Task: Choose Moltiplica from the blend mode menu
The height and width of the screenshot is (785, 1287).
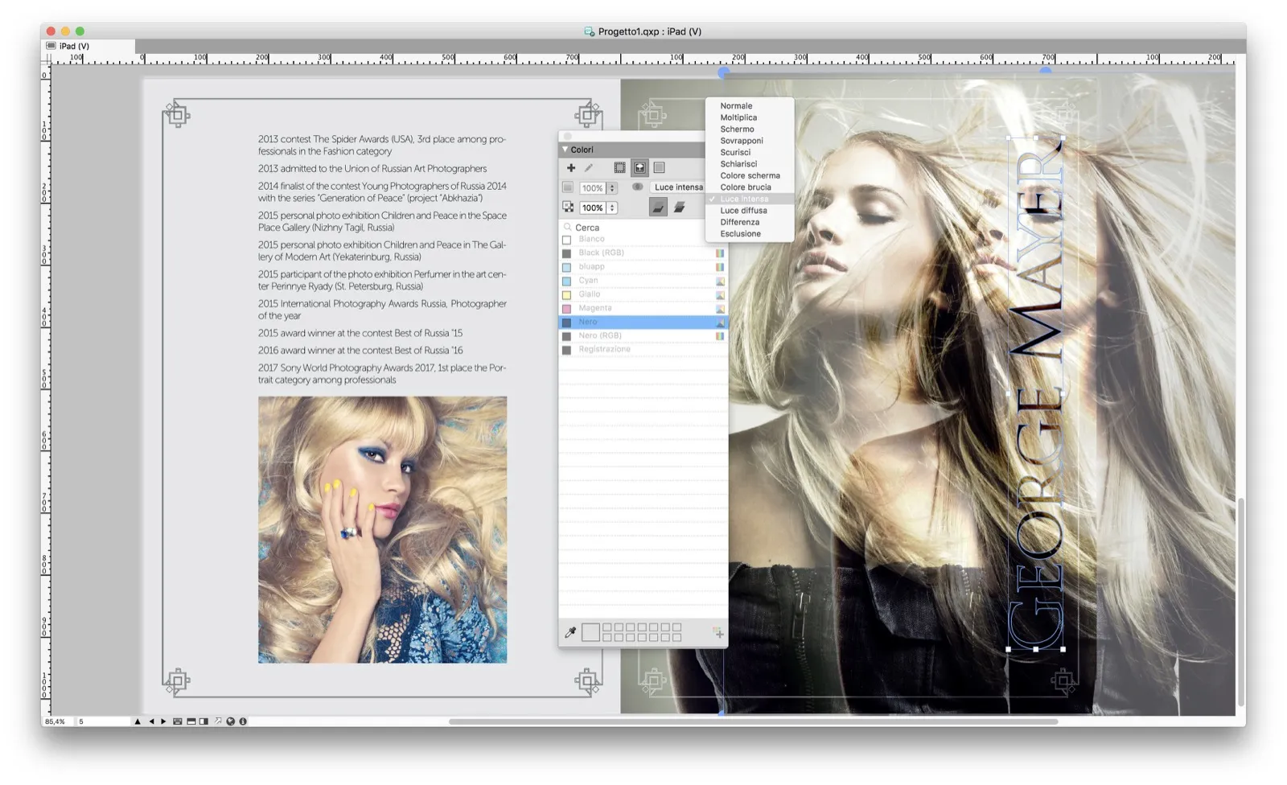Action: click(x=738, y=117)
